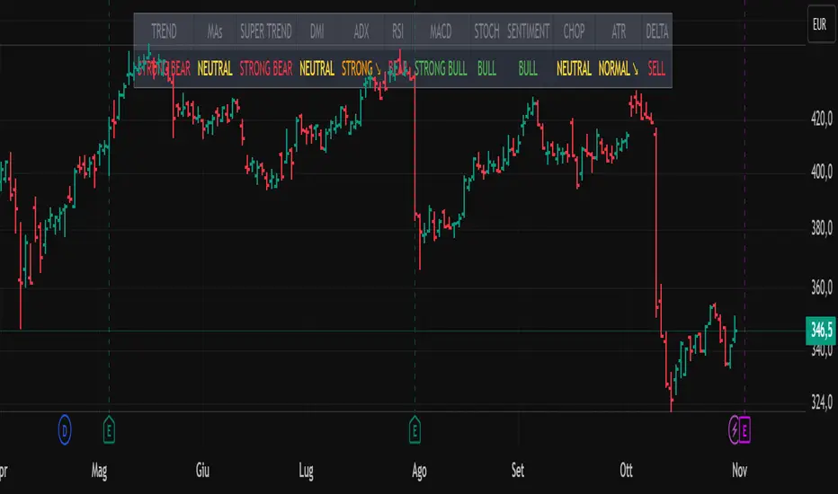Screen dimensions: 838x494
Task: Click the "Ago" label on time axis
Action: (417, 468)
